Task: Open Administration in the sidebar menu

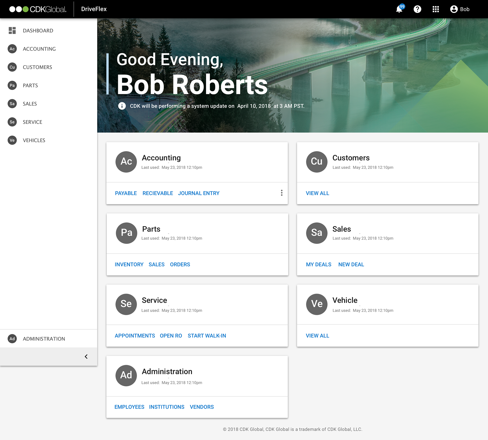Action: coord(44,339)
